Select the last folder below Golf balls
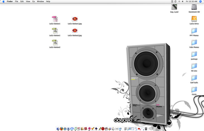 (194, 90)
